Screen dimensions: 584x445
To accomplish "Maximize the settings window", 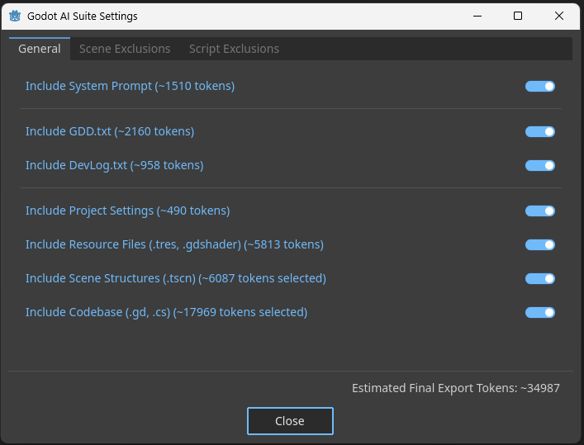I will 518,16.
